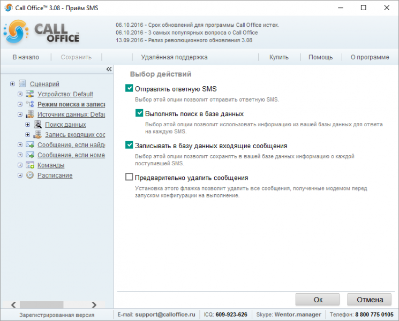Screen dimensions: 399x321
Task: Click support@calloffice.ru email in status bar
Action: tap(165, 315)
